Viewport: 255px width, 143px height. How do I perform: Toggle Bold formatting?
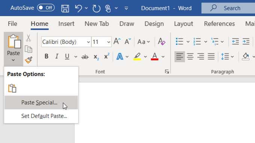coord(46,56)
